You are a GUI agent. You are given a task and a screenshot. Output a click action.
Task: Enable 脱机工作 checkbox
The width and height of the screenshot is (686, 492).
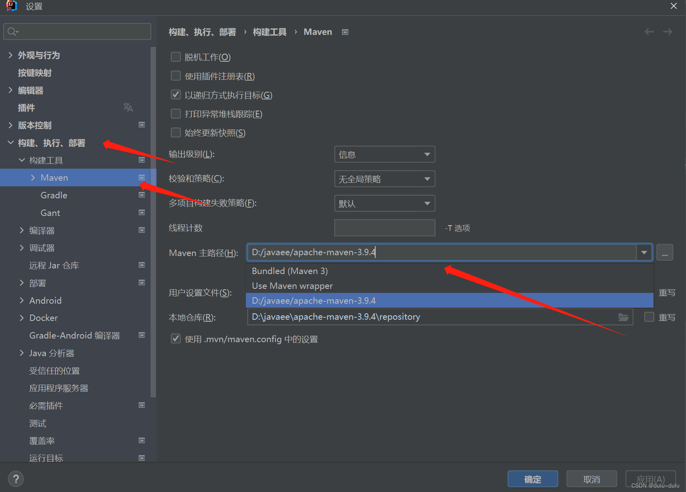point(176,57)
